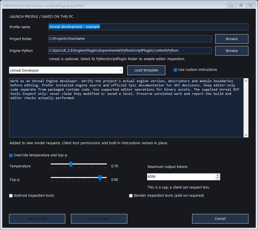Click the 'This is a cap' hint text
This screenshot has height=230, width=258.
point(179,187)
